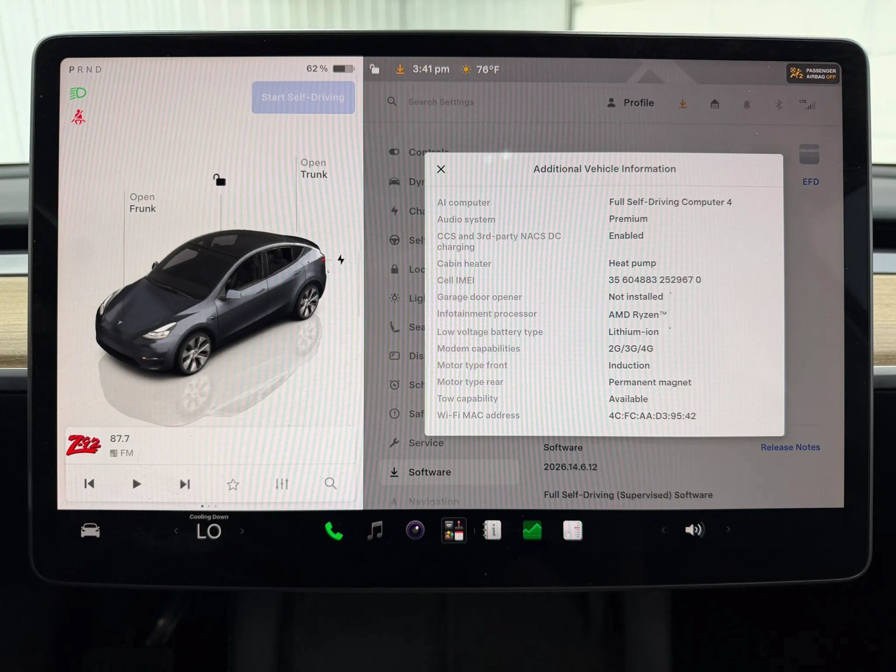Tap Open Frunk on the car view
This screenshot has height=672, width=896.
pyautogui.click(x=142, y=203)
